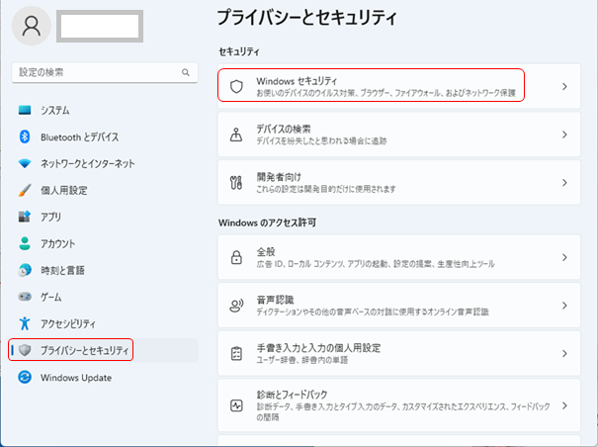
Task: Click the 診断とフィードバック chart icon
Action: (236, 405)
